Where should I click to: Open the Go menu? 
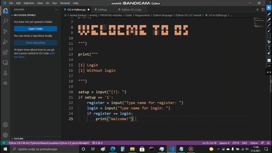[x=47, y=3]
